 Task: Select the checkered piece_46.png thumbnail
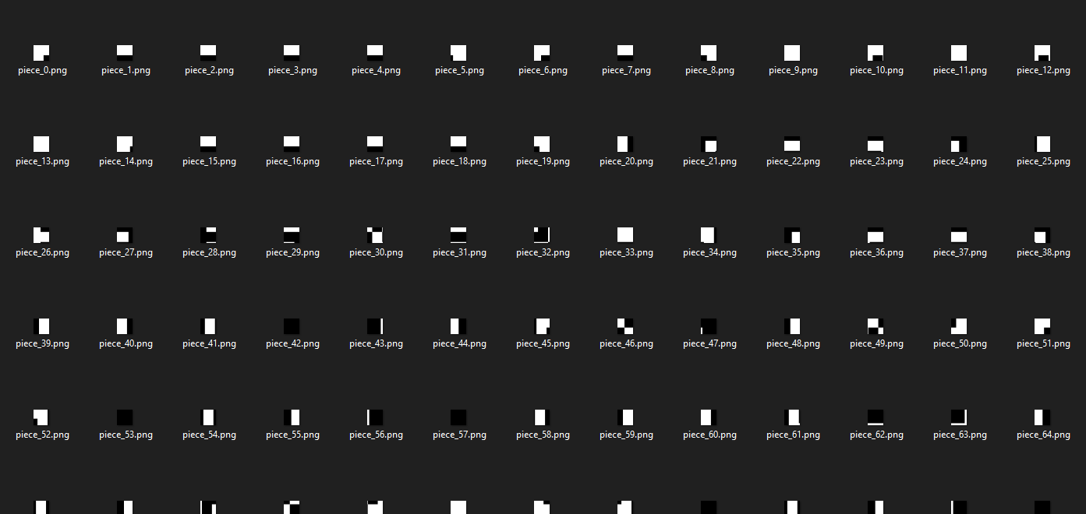pyautogui.click(x=626, y=326)
